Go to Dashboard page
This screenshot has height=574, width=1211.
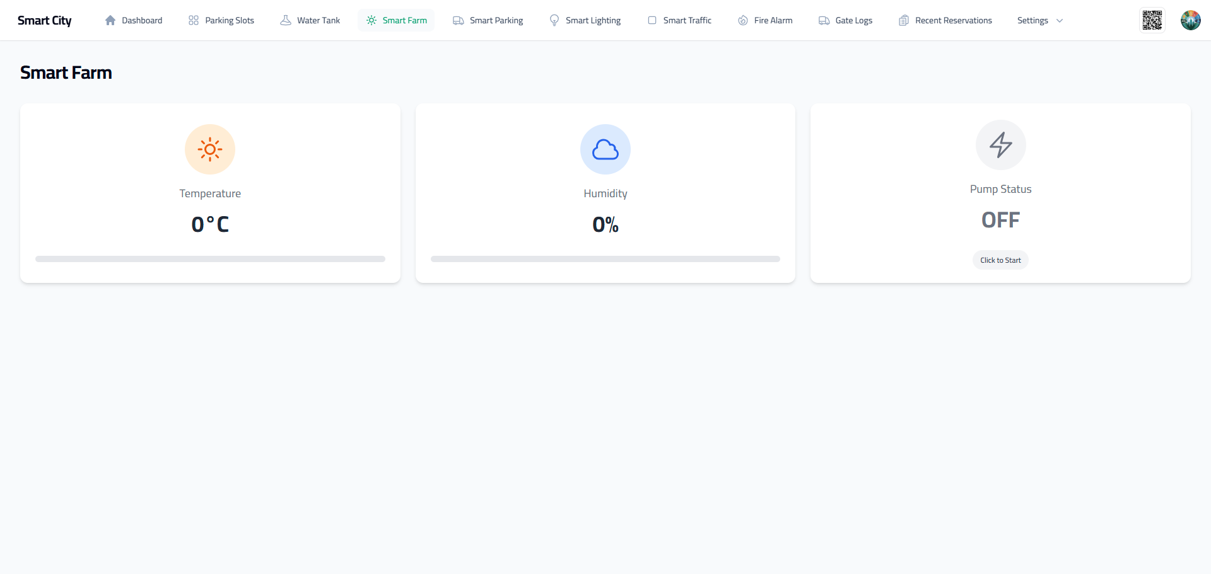click(134, 20)
